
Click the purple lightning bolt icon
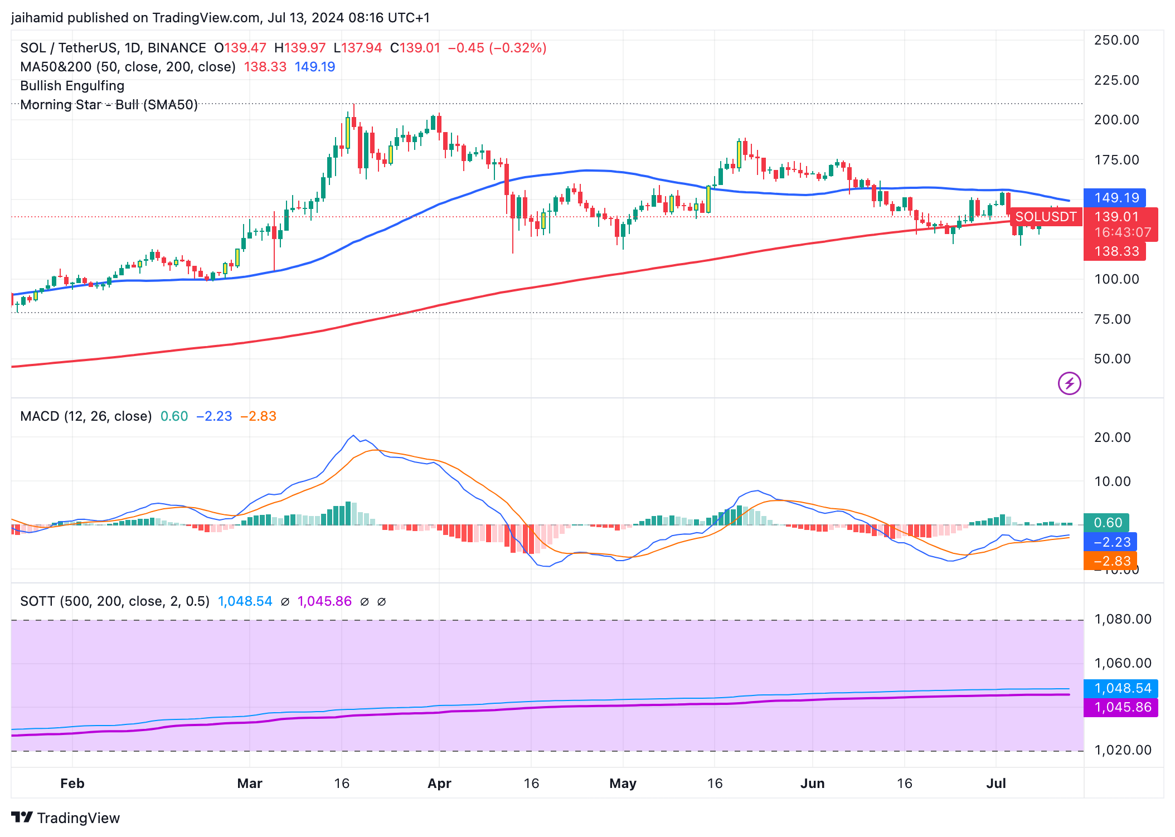(x=1069, y=383)
